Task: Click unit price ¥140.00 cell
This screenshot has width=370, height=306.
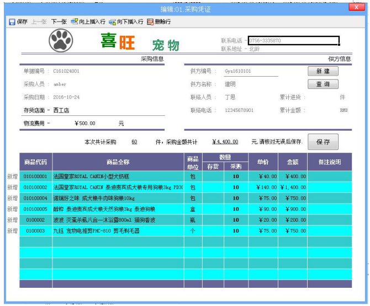Action: tap(263, 187)
